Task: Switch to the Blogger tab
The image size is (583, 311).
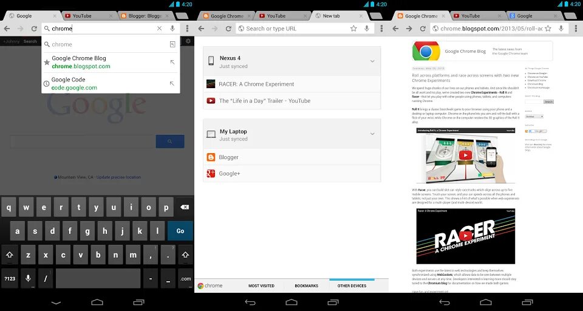Action: pos(146,16)
